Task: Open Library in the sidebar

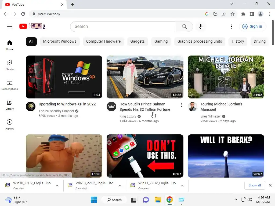Action: point(10,105)
